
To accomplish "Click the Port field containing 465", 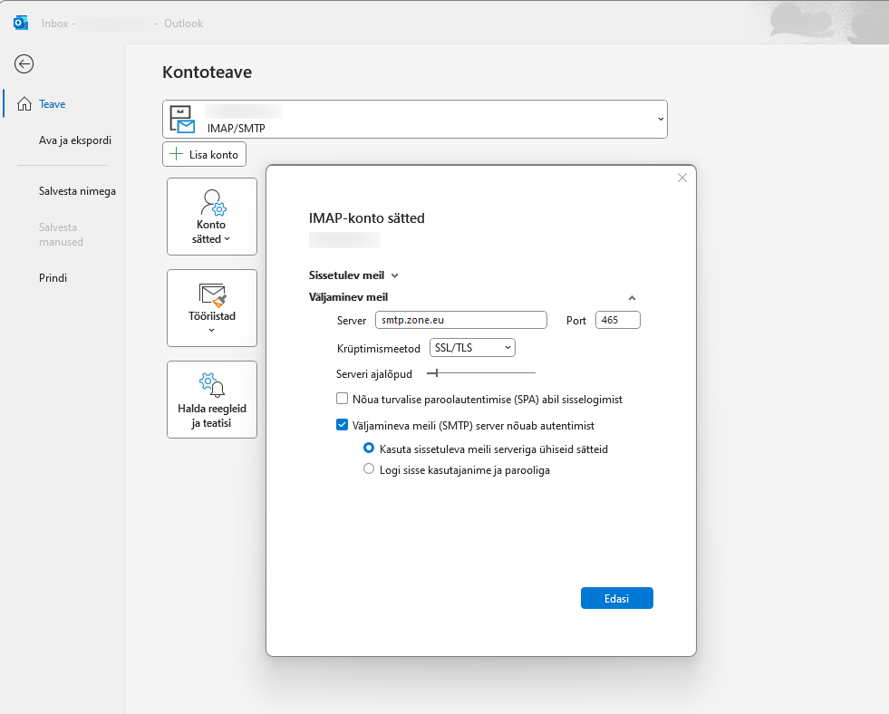I will (617, 320).
